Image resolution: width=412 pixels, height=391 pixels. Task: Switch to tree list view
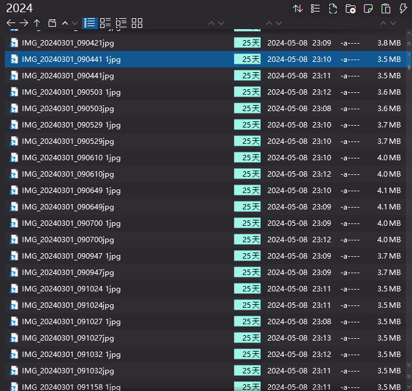click(x=121, y=23)
